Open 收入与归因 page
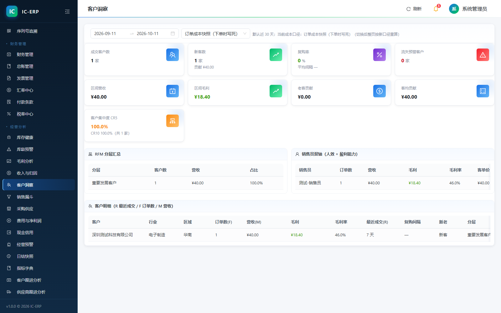Viewport: 501px width, 313px height. tap(39, 173)
